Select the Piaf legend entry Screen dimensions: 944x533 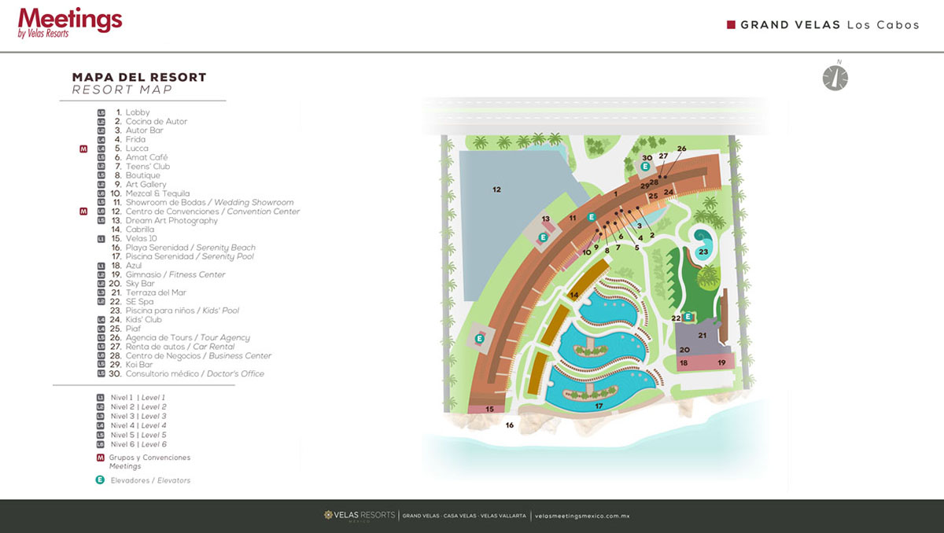coord(126,329)
